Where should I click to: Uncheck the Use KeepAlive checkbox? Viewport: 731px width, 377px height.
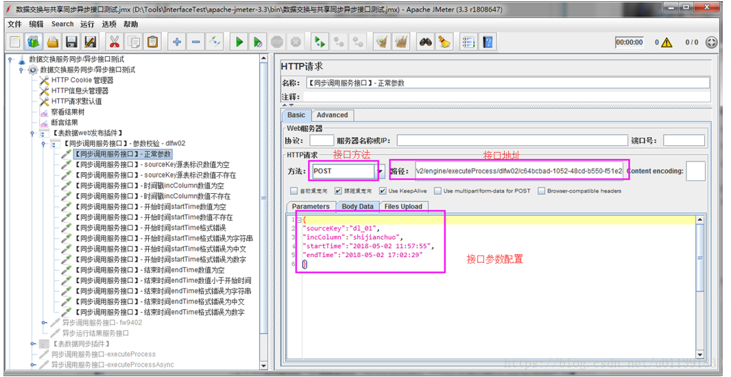[383, 191]
